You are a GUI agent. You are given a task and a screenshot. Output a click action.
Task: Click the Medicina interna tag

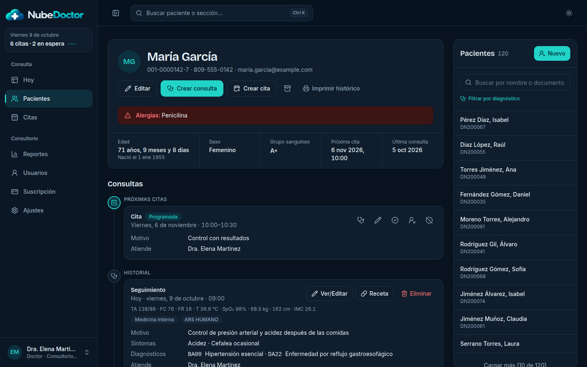tap(154, 320)
